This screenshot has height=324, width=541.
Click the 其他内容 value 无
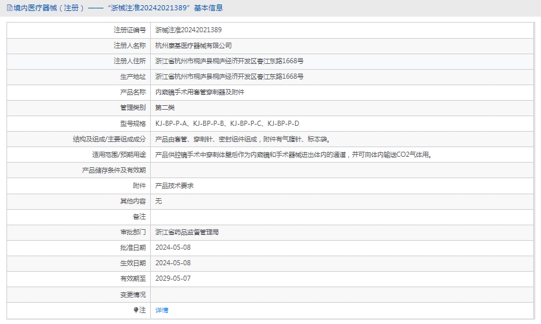[159, 201]
